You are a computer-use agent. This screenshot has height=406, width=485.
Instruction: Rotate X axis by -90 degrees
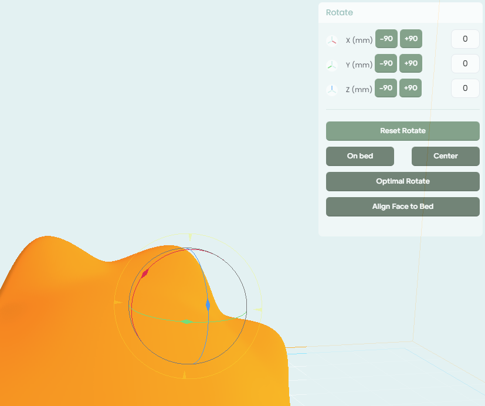(386, 39)
